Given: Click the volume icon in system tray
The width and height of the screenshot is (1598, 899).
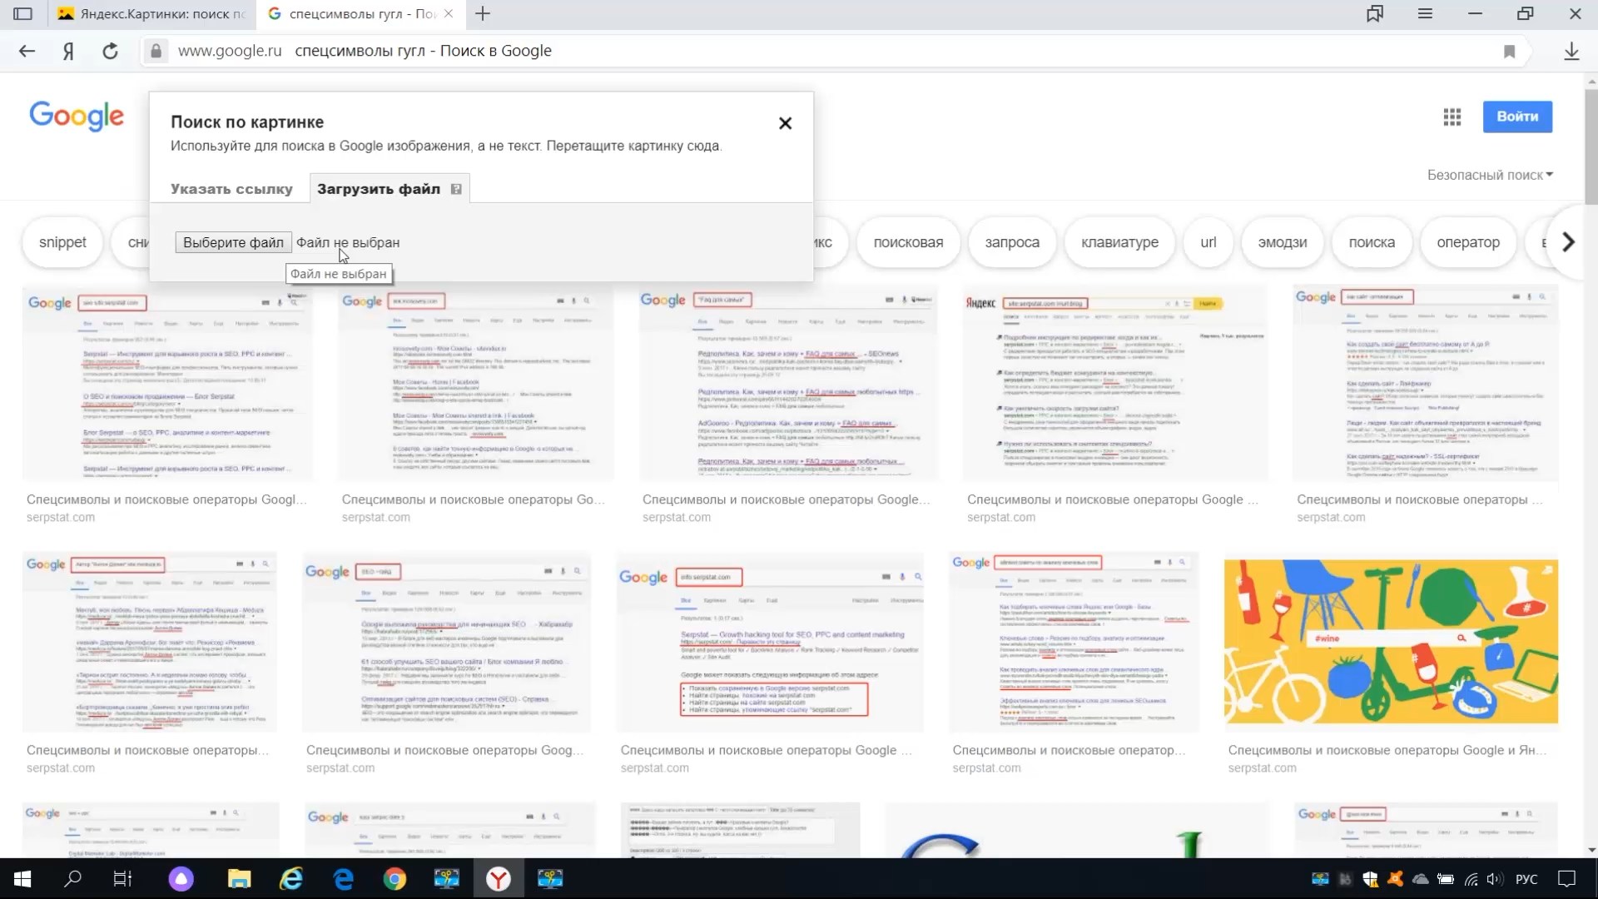Looking at the screenshot, I should coord(1495,879).
